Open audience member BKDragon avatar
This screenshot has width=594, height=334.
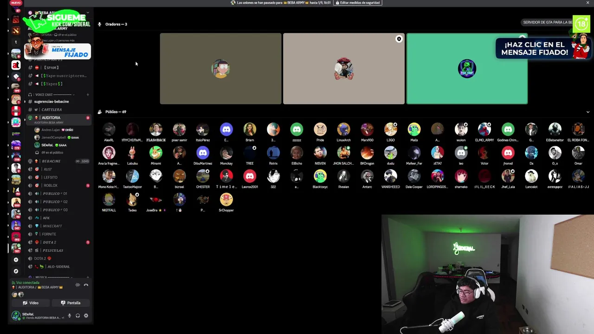click(x=367, y=153)
